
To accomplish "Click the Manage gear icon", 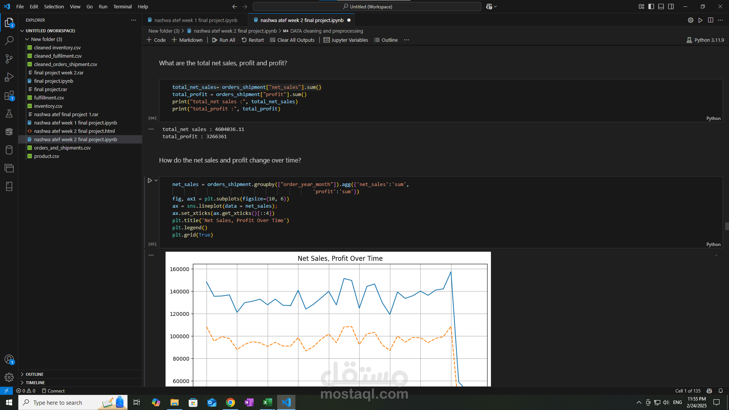I will (9, 377).
